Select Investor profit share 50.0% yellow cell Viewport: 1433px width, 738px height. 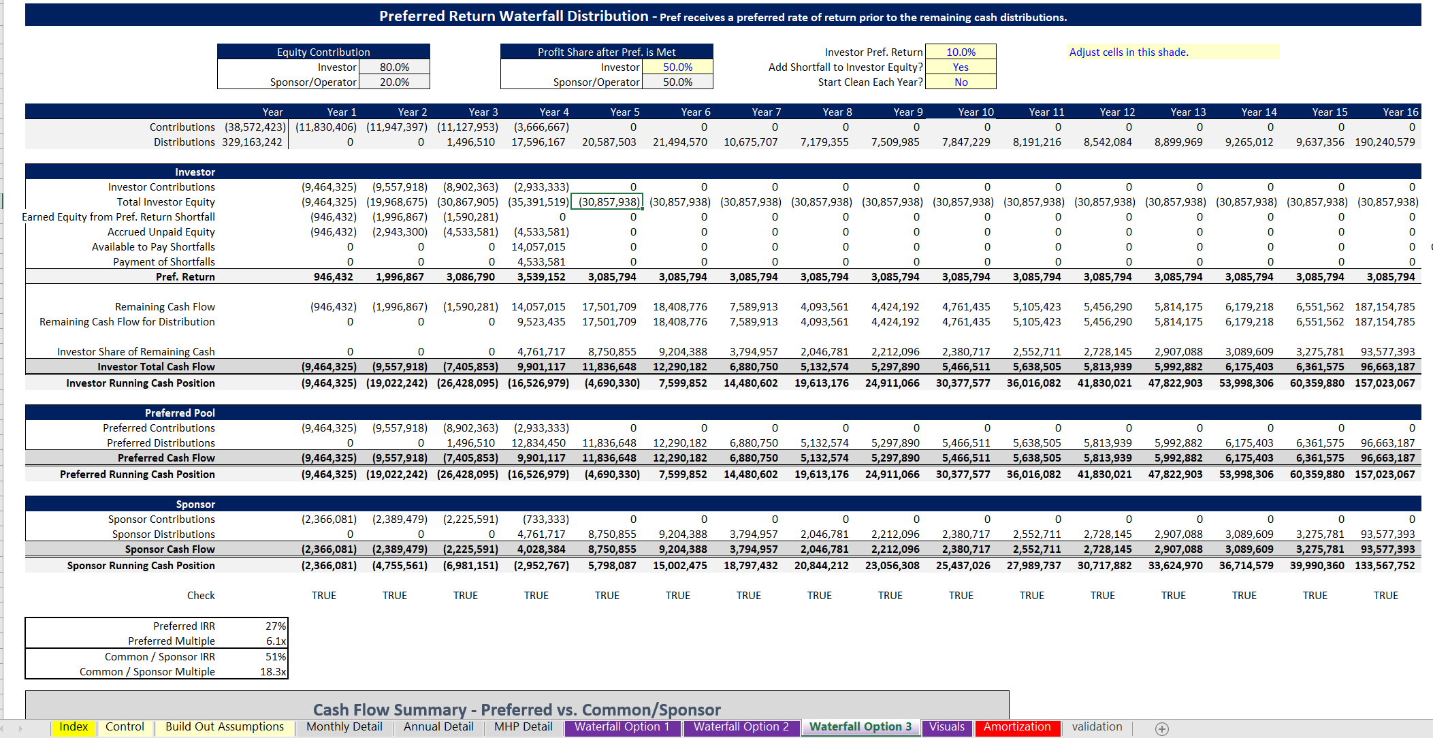coord(677,67)
